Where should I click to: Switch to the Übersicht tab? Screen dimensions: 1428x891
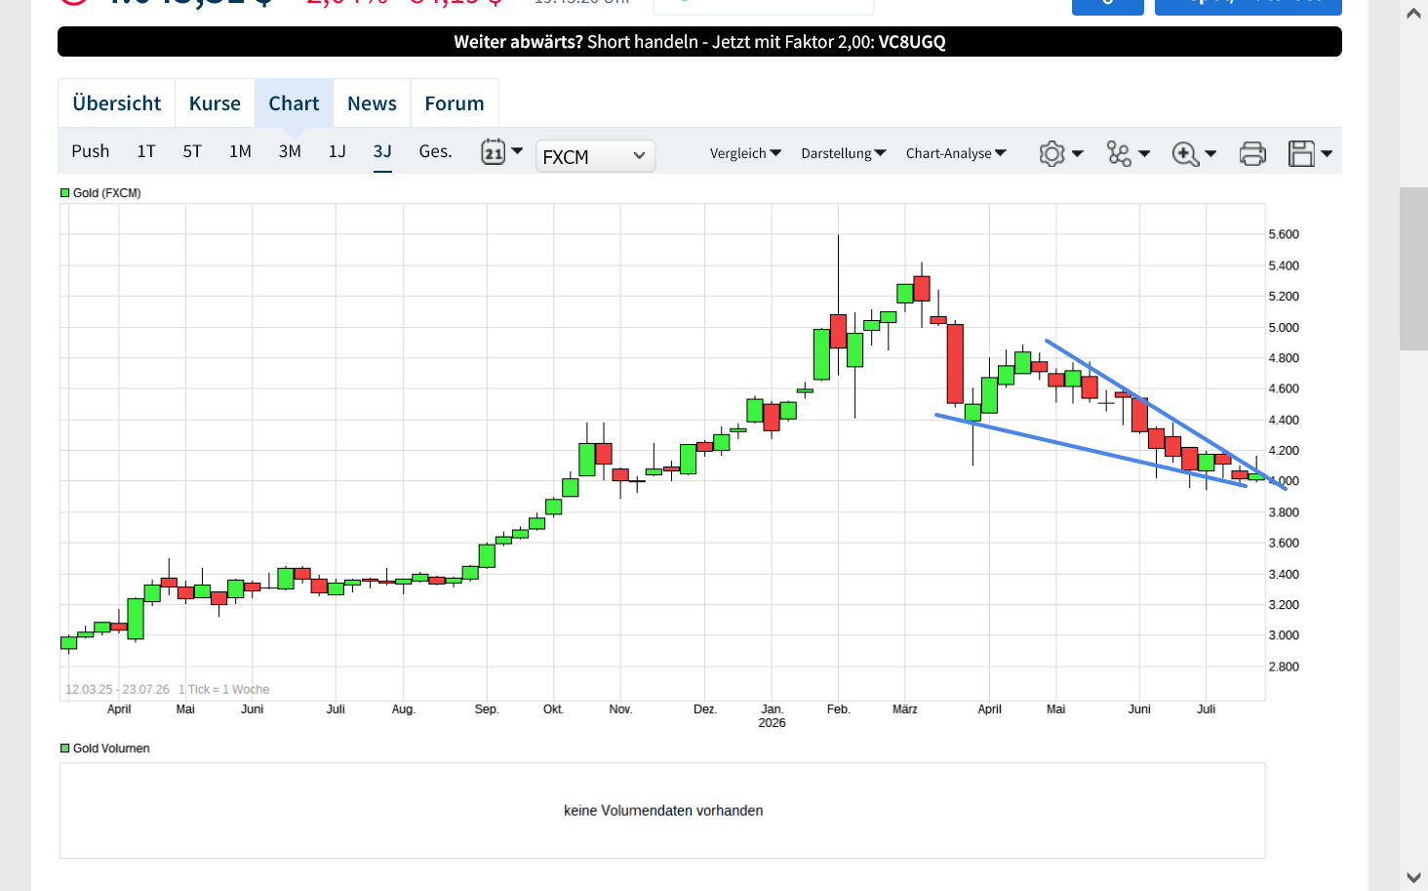117,103
